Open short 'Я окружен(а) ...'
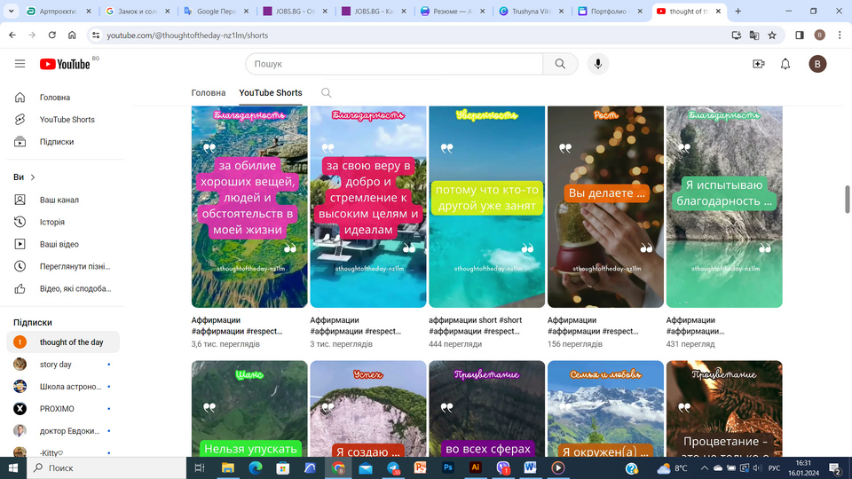Viewport: 852px width, 479px height. (x=605, y=408)
